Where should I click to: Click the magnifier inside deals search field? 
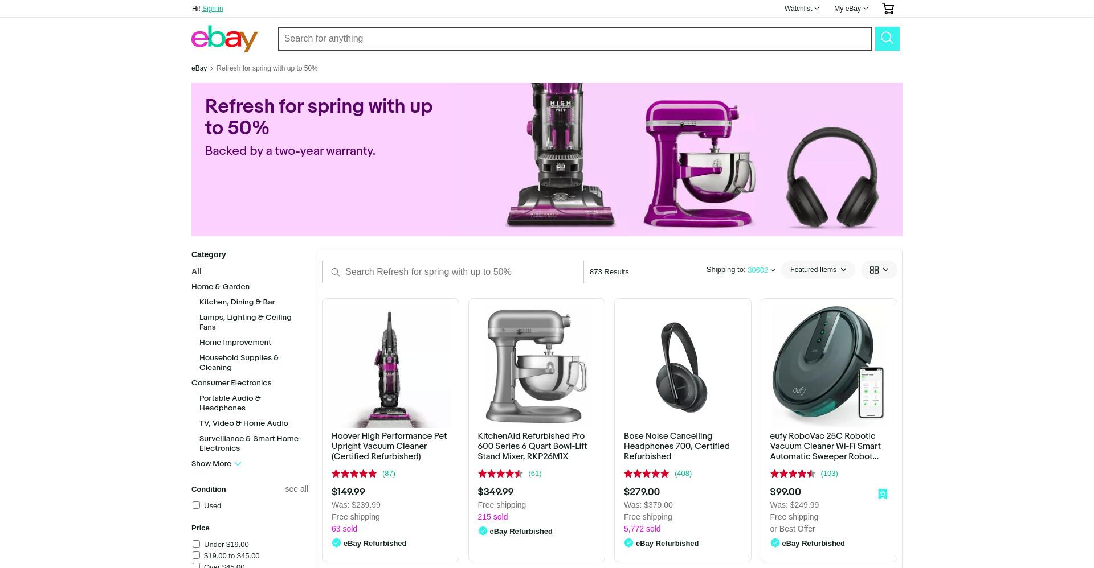coord(335,272)
